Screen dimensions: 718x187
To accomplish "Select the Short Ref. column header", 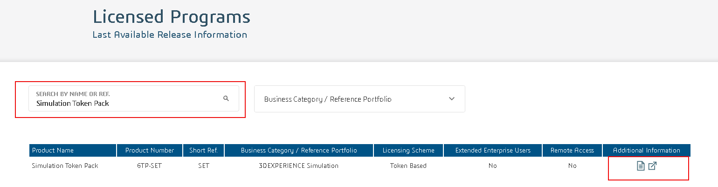I will point(204,150).
